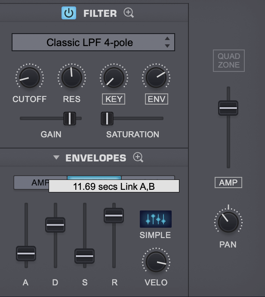Viewport: 265px width, 297px height.
Task: Click the VELO velocity knob
Action: click(x=156, y=262)
